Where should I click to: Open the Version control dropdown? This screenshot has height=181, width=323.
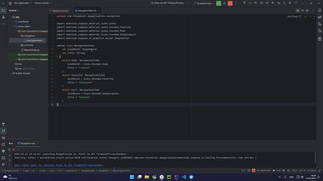coord(43,3)
